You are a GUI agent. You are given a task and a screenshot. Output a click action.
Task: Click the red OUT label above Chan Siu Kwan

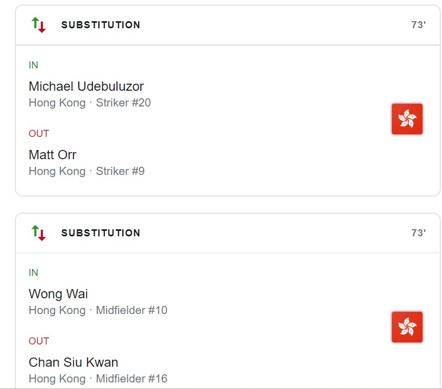point(39,341)
